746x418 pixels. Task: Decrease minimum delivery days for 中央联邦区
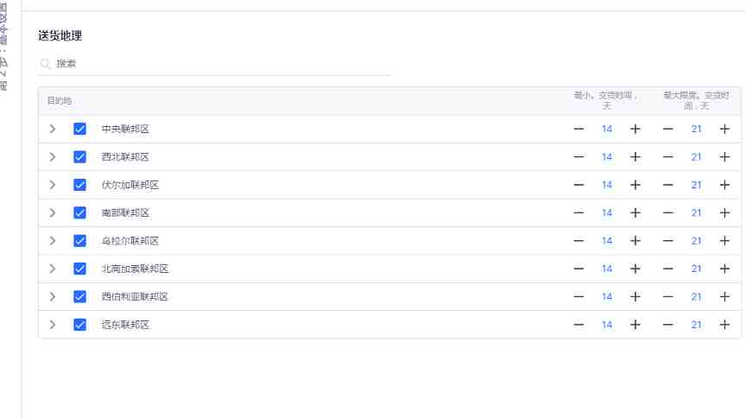click(x=578, y=129)
